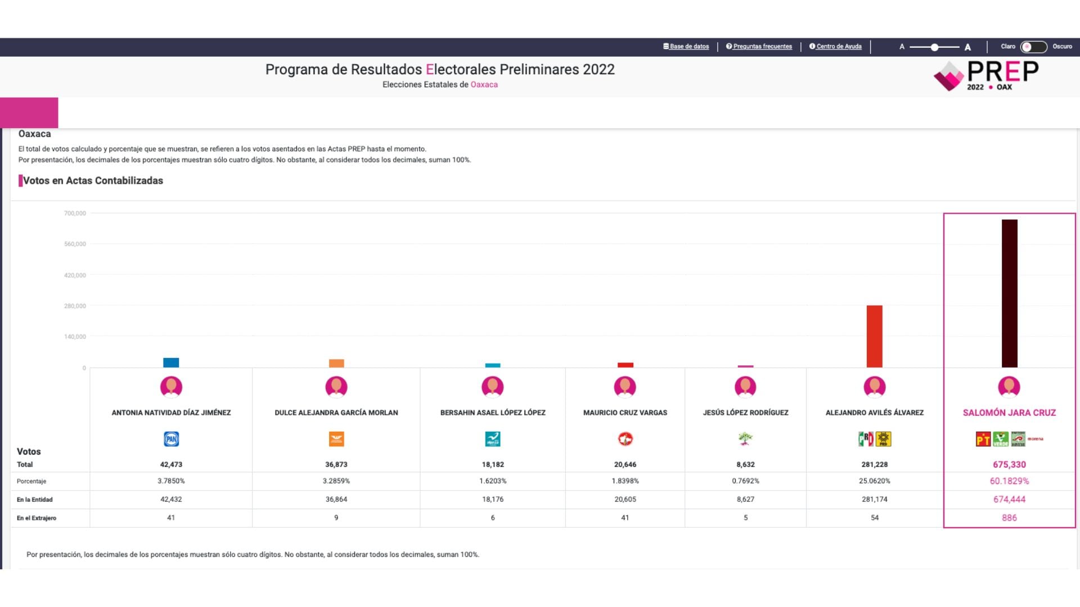Click the Nueva Alianza teal party logo
The height and width of the screenshot is (607, 1080).
coord(493,439)
